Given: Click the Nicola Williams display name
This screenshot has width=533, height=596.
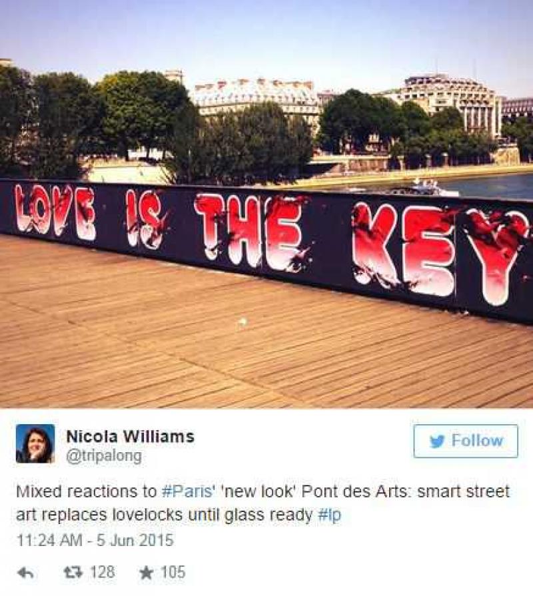Looking at the screenshot, I should pyautogui.click(x=130, y=436).
